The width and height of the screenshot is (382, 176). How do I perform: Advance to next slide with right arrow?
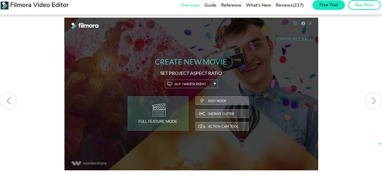point(373,101)
